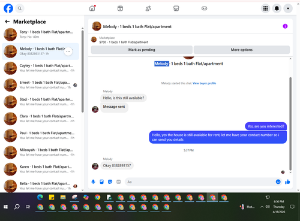Open the View buyer profile link
Image resolution: width=300 pixels, height=221 pixels.
pyautogui.click(x=204, y=83)
